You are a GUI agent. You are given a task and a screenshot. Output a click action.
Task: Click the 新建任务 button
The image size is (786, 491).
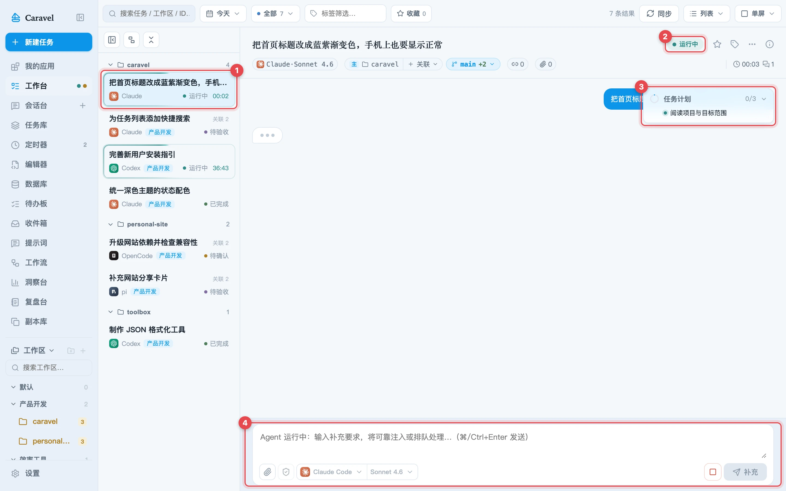(x=49, y=42)
